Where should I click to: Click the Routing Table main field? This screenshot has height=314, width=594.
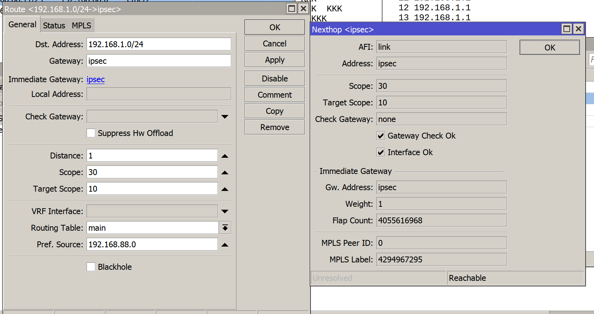152,228
